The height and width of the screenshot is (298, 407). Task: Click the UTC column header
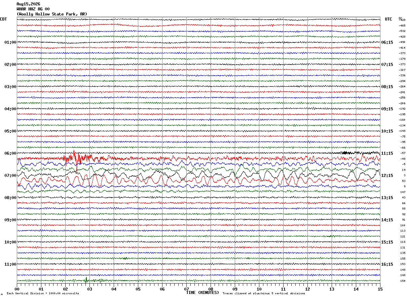[388, 19]
